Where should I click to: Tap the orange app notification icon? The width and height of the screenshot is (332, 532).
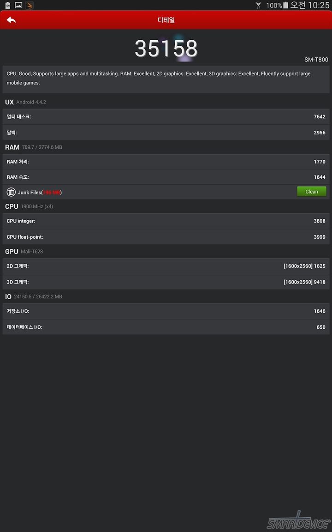coord(30,5)
